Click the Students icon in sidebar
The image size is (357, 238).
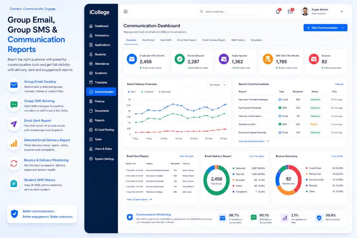[91, 54]
